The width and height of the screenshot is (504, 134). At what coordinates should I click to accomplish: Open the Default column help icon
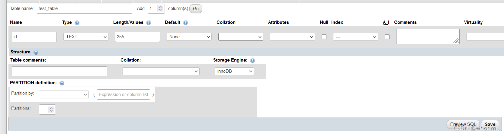[185, 23]
